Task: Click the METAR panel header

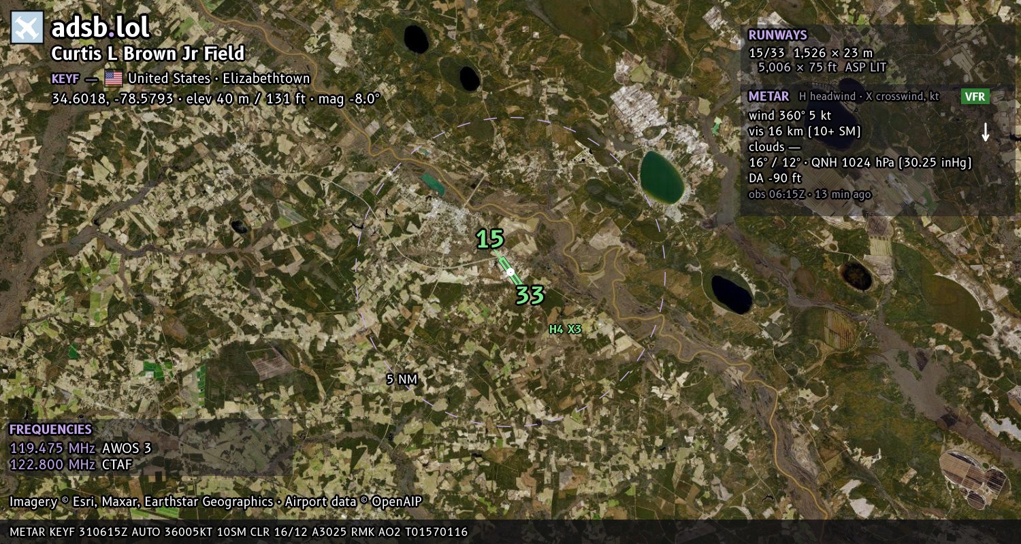Action: tap(768, 97)
